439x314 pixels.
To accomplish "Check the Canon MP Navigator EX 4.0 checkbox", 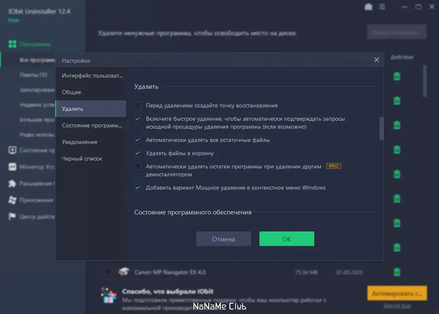I will click(108, 272).
